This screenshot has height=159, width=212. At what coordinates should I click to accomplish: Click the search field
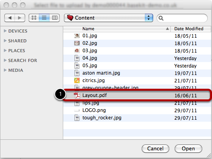(182, 18)
